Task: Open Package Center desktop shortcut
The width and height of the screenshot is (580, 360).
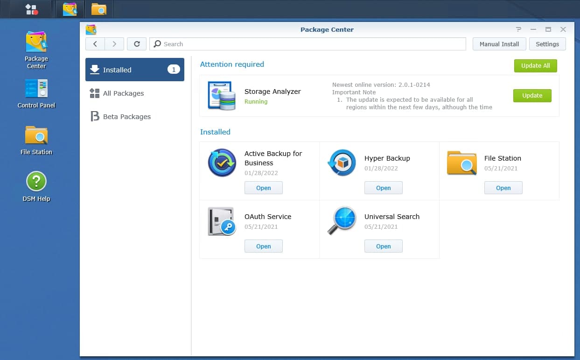Action: click(x=36, y=50)
